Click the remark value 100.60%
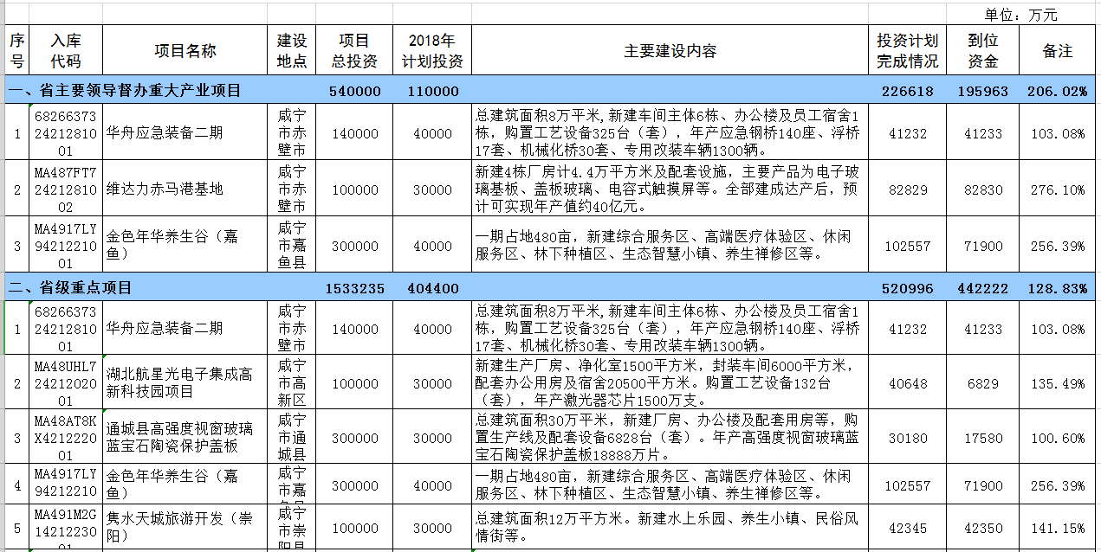1101x552 pixels. pos(1058,438)
